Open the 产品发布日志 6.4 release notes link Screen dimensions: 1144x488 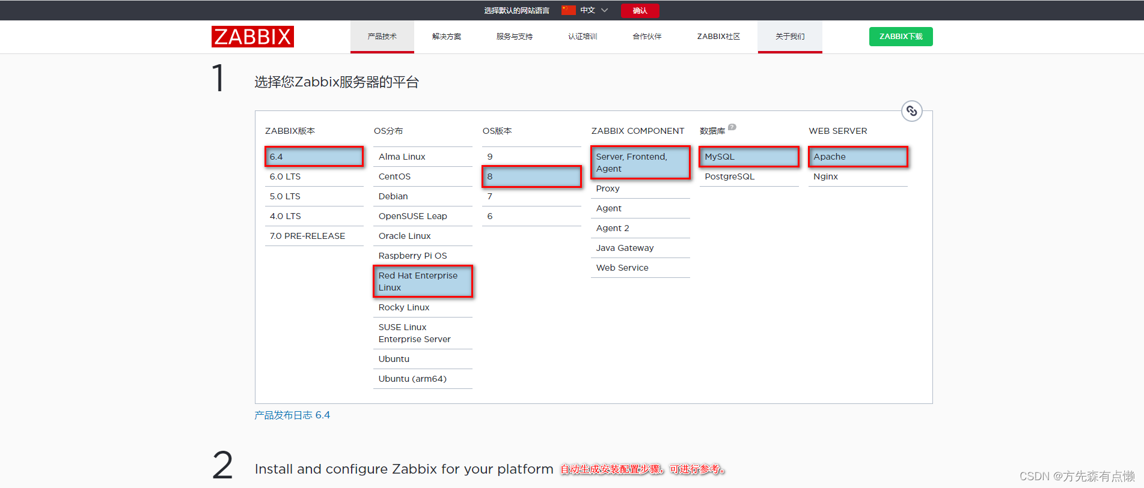292,415
